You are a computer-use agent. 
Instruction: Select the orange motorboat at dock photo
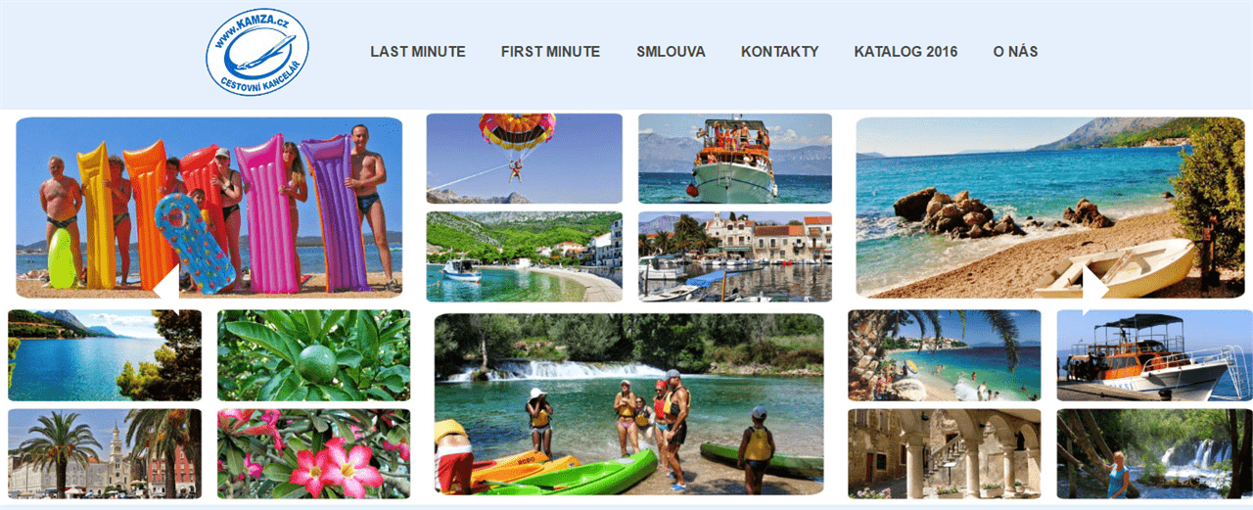pos(1154,355)
